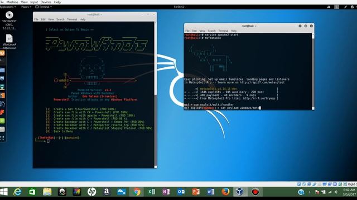Open PowerPoint from the taskbar

196,192
